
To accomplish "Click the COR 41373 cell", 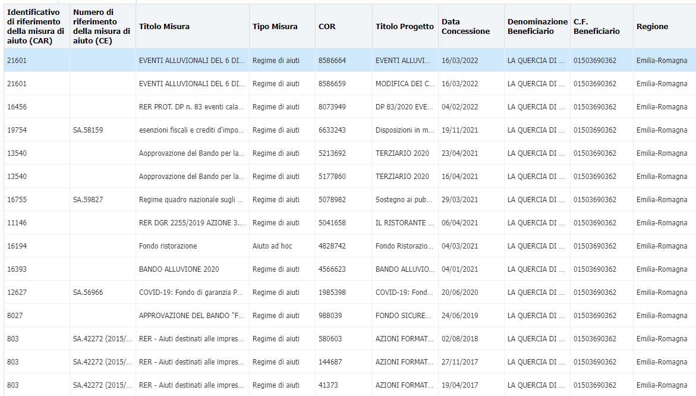I will tap(329, 385).
